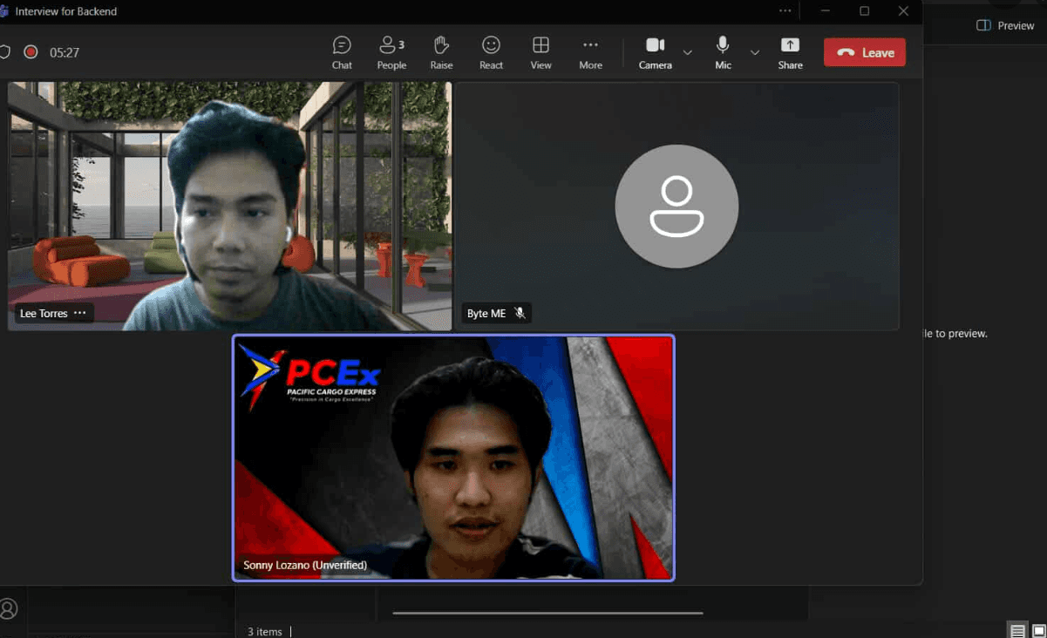Toggle the Camera on or off

click(655, 52)
